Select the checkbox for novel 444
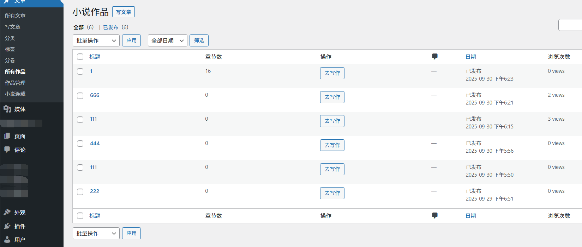The image size is (582, 247). [80, 144]
